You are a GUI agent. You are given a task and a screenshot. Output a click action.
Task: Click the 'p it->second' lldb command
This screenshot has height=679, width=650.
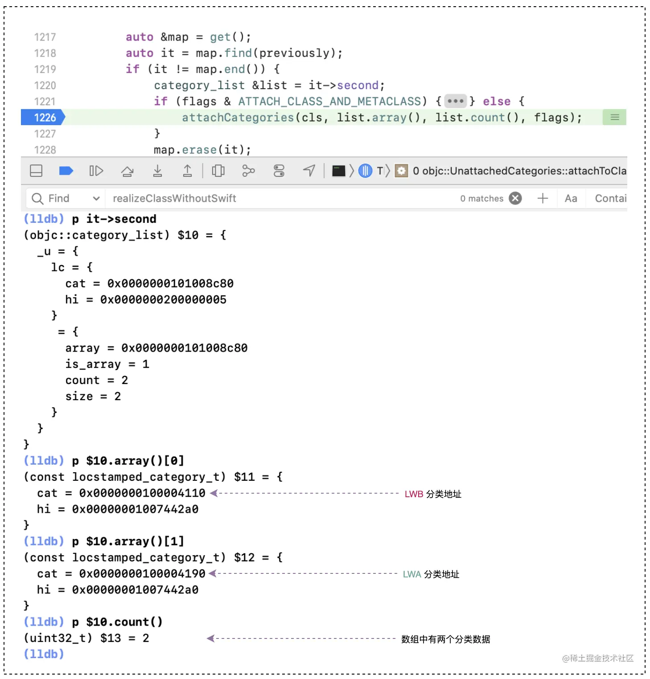(114, 219)
